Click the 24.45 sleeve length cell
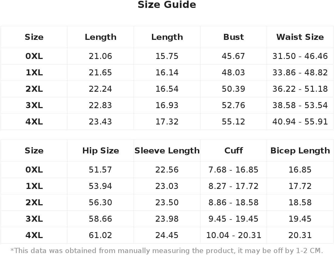Screen dimensions: 334x255 point(167,235)
